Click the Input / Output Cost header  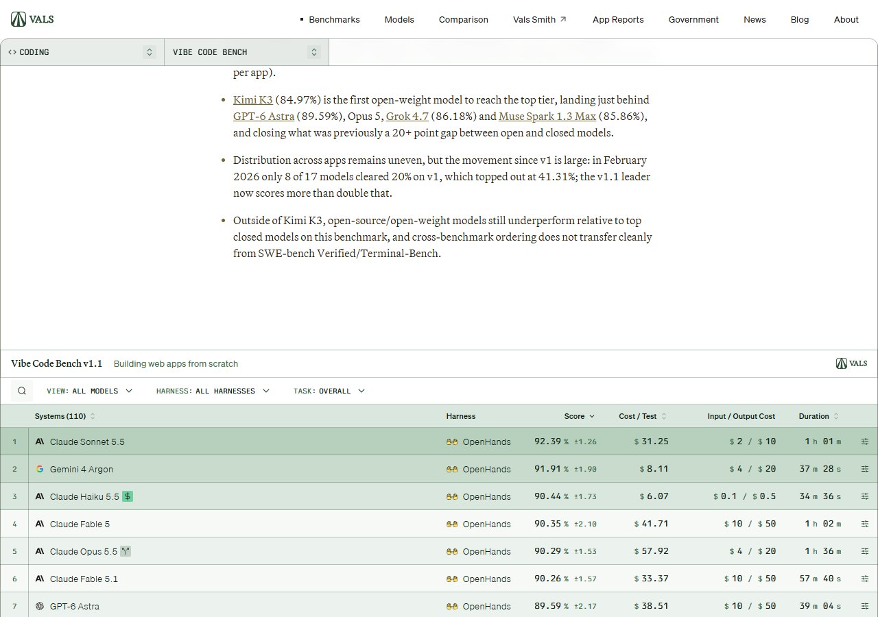coord(741,416)
